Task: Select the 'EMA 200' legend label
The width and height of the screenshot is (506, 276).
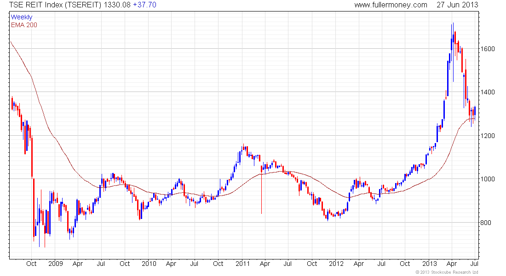Action: pos(24,25)
